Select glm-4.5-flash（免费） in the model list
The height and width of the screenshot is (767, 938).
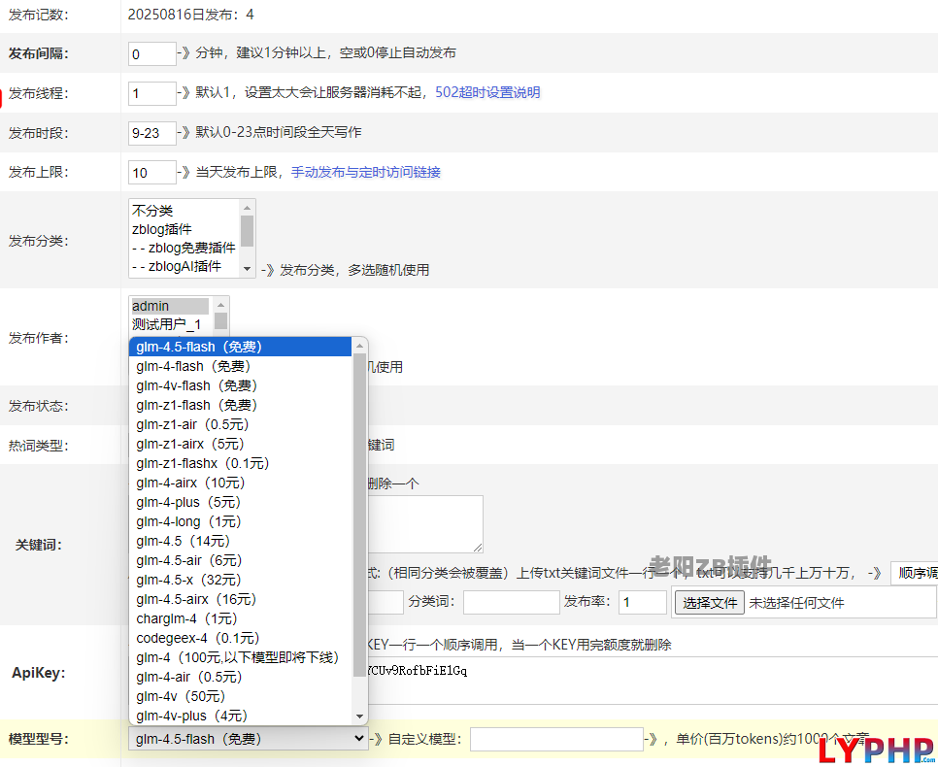(240, 347)
